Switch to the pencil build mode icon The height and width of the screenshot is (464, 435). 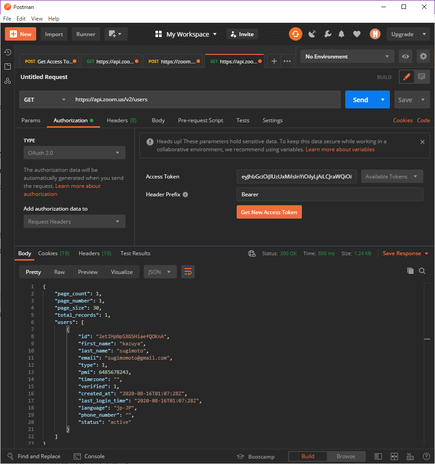point(407,77)
